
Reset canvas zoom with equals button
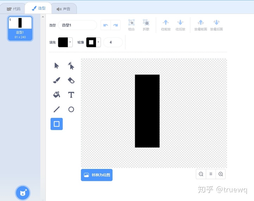tap(211, 174)
